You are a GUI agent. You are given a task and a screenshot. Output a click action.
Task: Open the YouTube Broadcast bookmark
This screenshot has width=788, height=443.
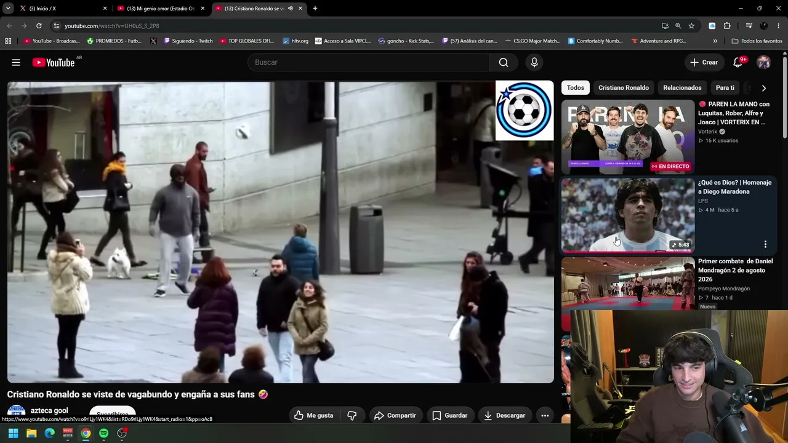coord(52,41)
